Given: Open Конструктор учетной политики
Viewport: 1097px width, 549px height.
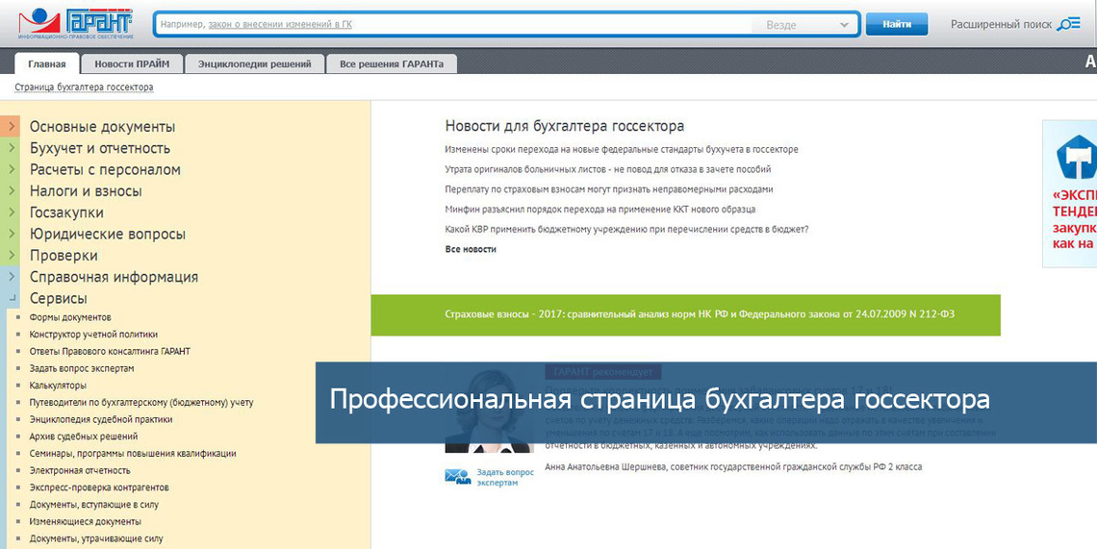Looking at the screenshot, I should click(x=93, y=335).
